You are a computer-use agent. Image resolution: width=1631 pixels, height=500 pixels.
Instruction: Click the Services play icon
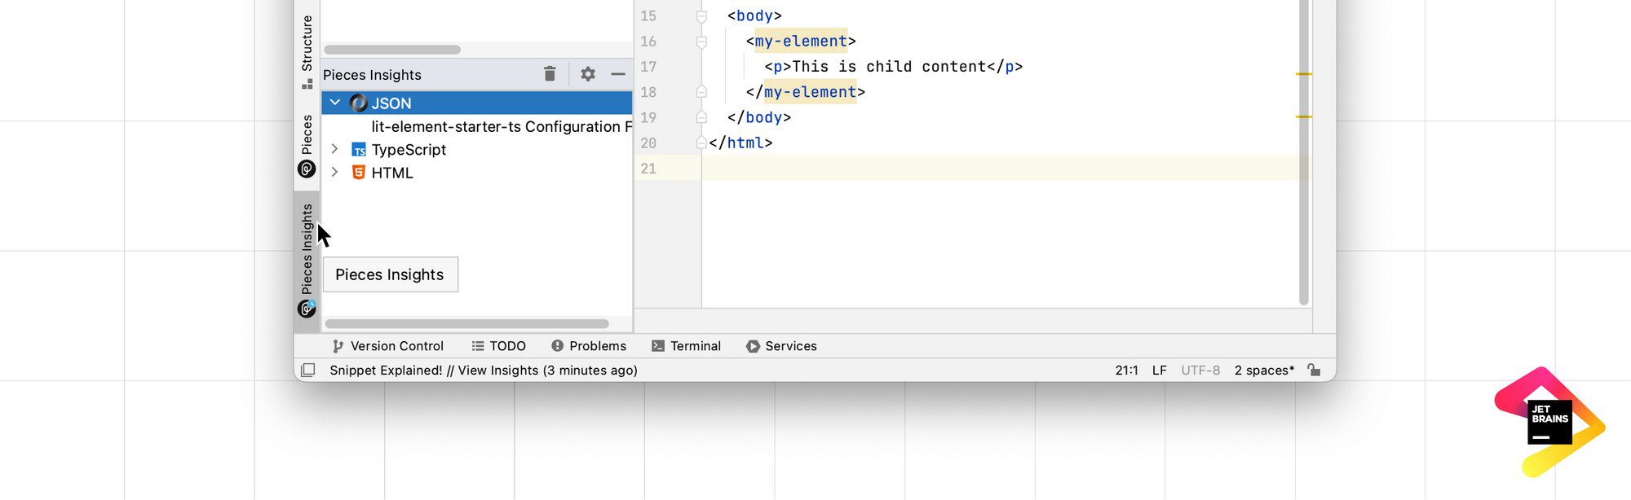(753, 346)
